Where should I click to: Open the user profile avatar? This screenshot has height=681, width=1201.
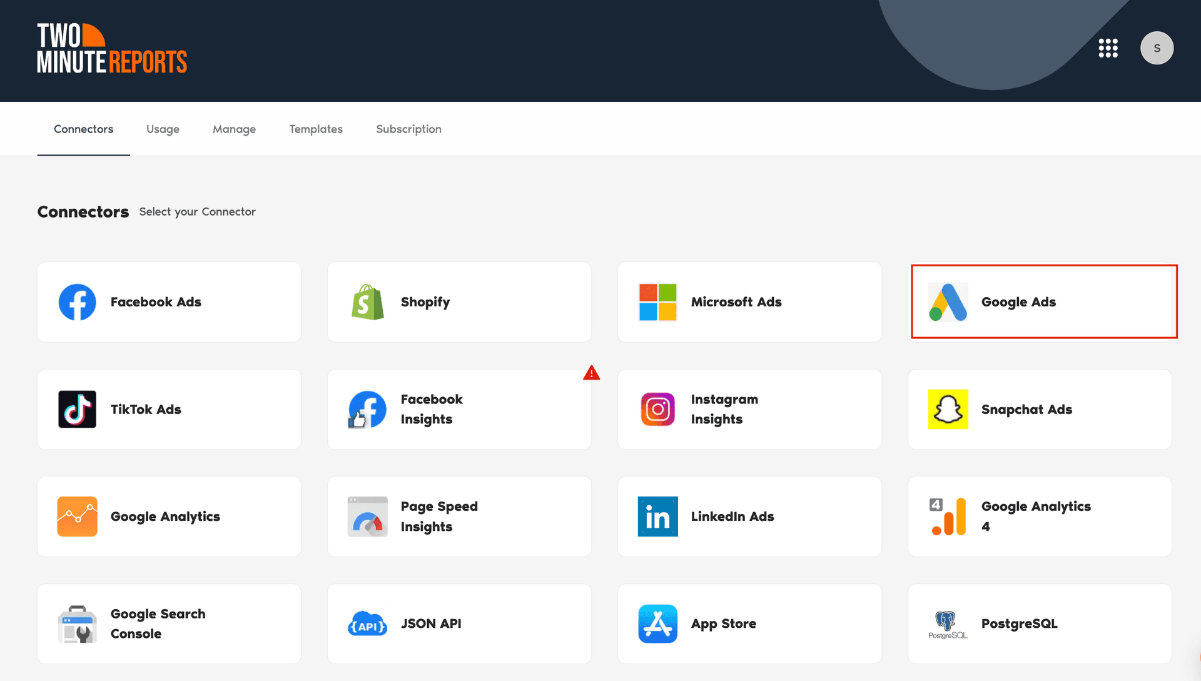[x=1157, y=48]
